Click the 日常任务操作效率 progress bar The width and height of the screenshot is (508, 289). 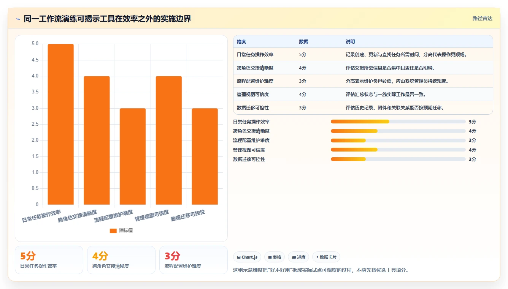(398, 122)
